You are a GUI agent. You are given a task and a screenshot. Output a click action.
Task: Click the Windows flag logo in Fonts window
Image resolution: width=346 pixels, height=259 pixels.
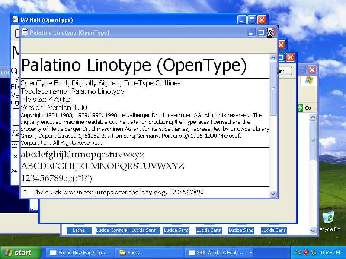(309, 80)
